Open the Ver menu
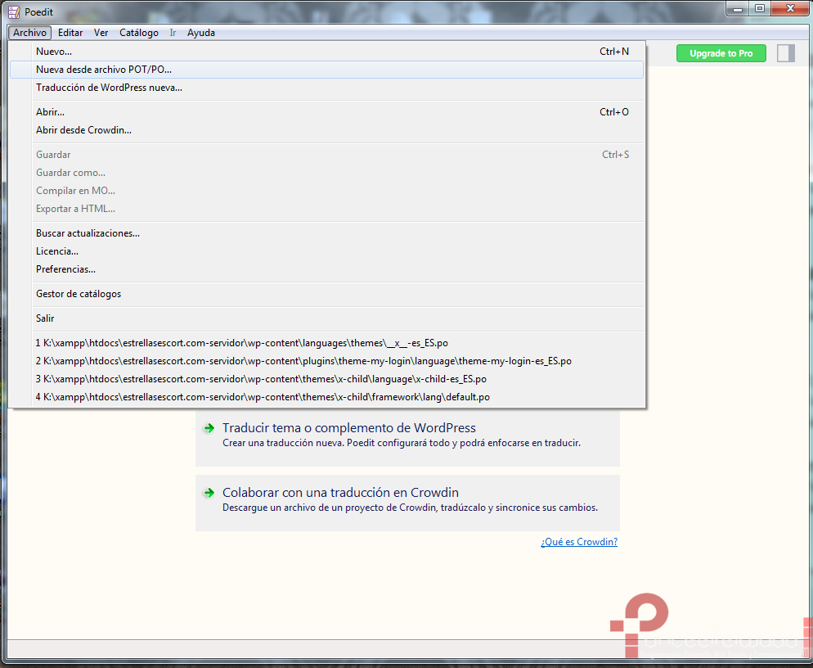Screen dimensions: 813x668 (101, 33)
